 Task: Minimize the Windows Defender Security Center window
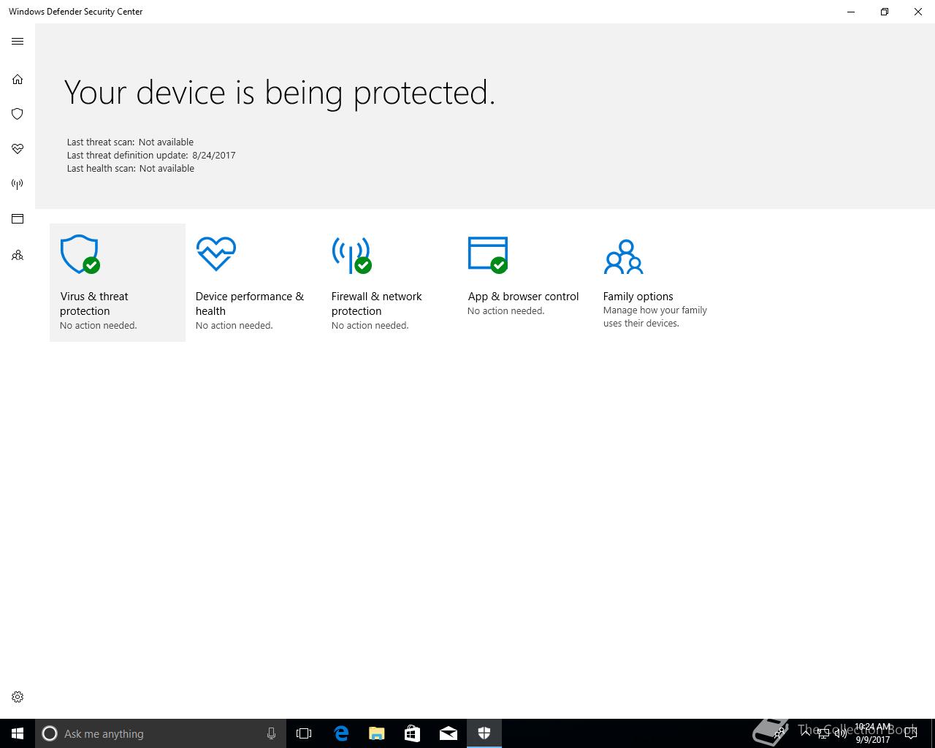[851, 12]
